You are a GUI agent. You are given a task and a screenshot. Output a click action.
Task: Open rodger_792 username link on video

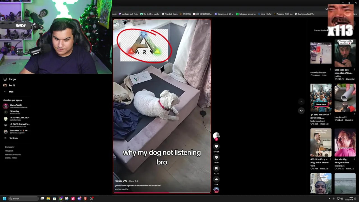click(121, 181)
